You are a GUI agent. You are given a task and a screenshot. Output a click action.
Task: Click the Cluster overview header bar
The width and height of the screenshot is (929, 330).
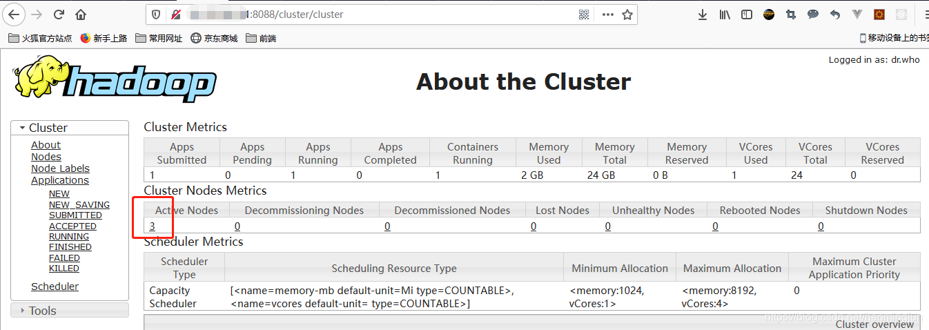(x=532, y=322)
